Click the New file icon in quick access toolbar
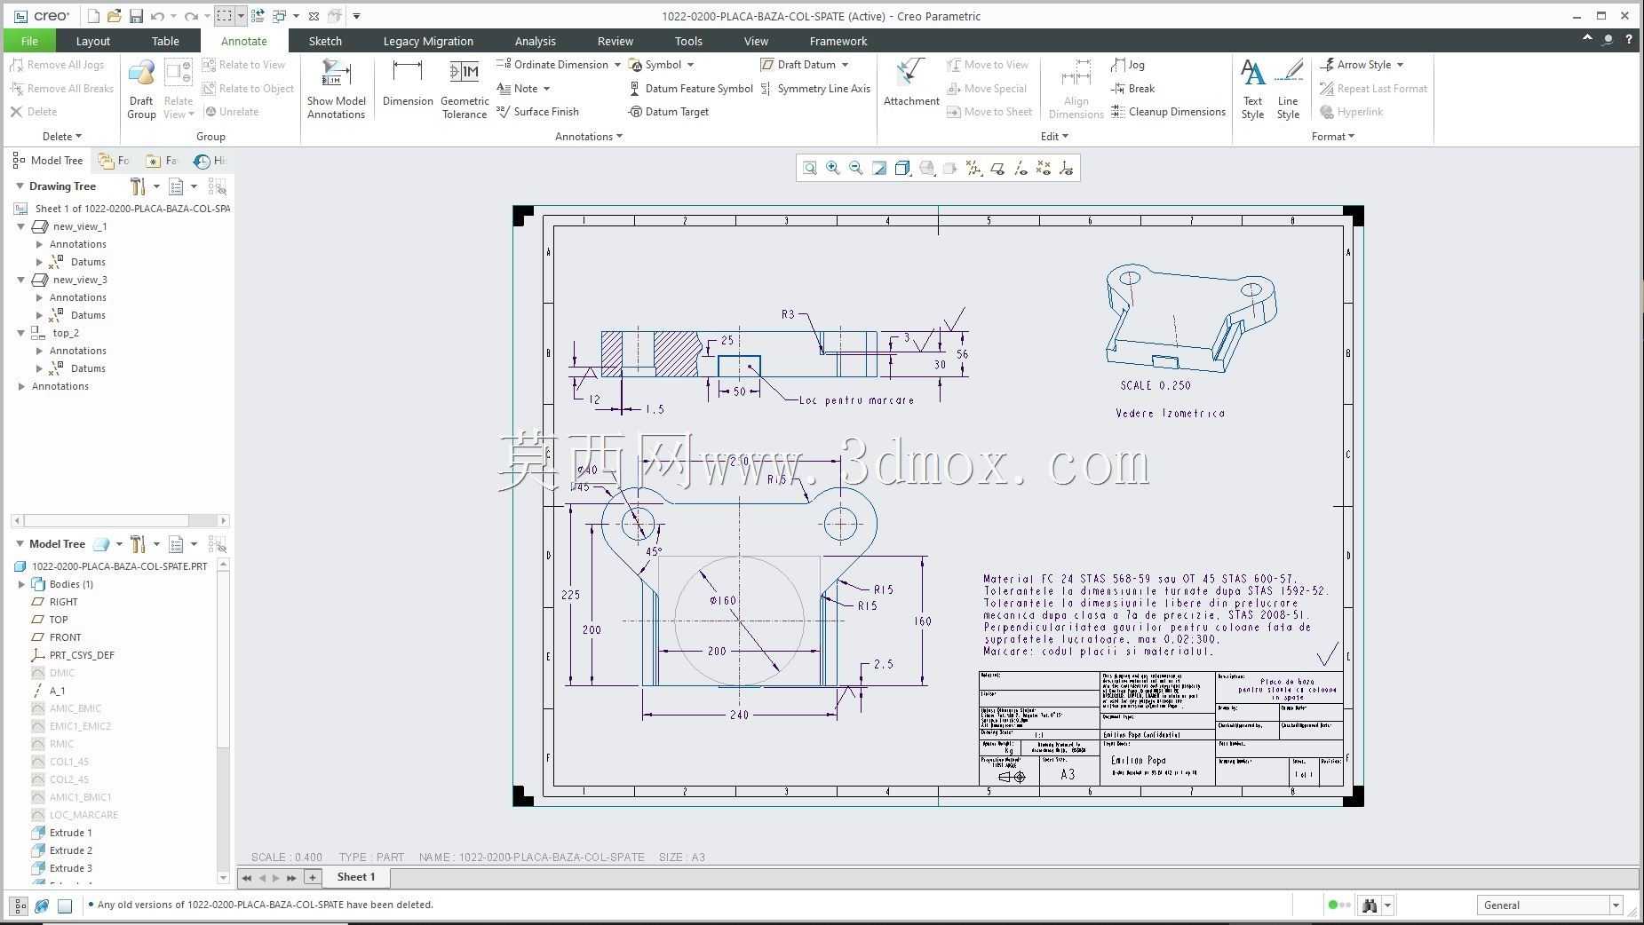Screen dimensions: 1644x925 pos(93,16)
